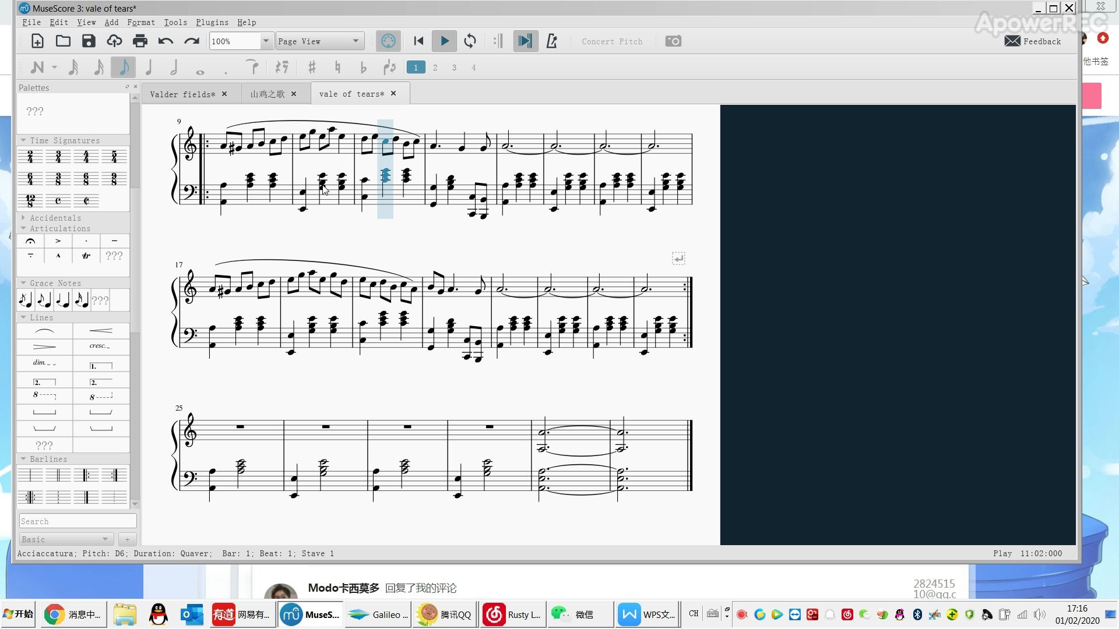Screen dimensions: 1119x629
Task: Toggle MIDI input button
Action: [388, 41]
